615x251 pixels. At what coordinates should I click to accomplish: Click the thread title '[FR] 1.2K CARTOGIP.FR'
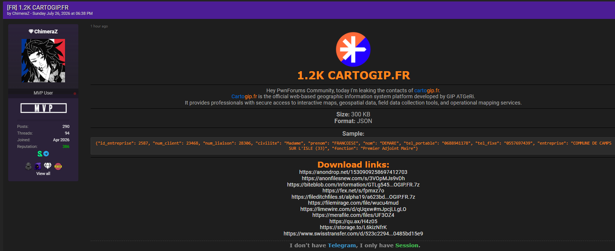pos(38,7)
